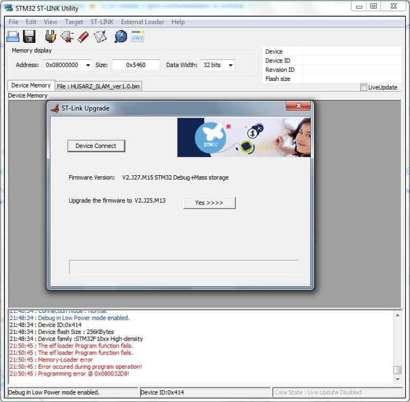Click the 'Error occured during program operation!' log line
The image size is (410, 402).
pyautogui.click(x=76, y=367)
